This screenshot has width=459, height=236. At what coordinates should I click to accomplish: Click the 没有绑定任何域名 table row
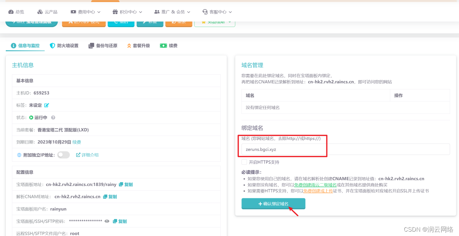(346, 108)
